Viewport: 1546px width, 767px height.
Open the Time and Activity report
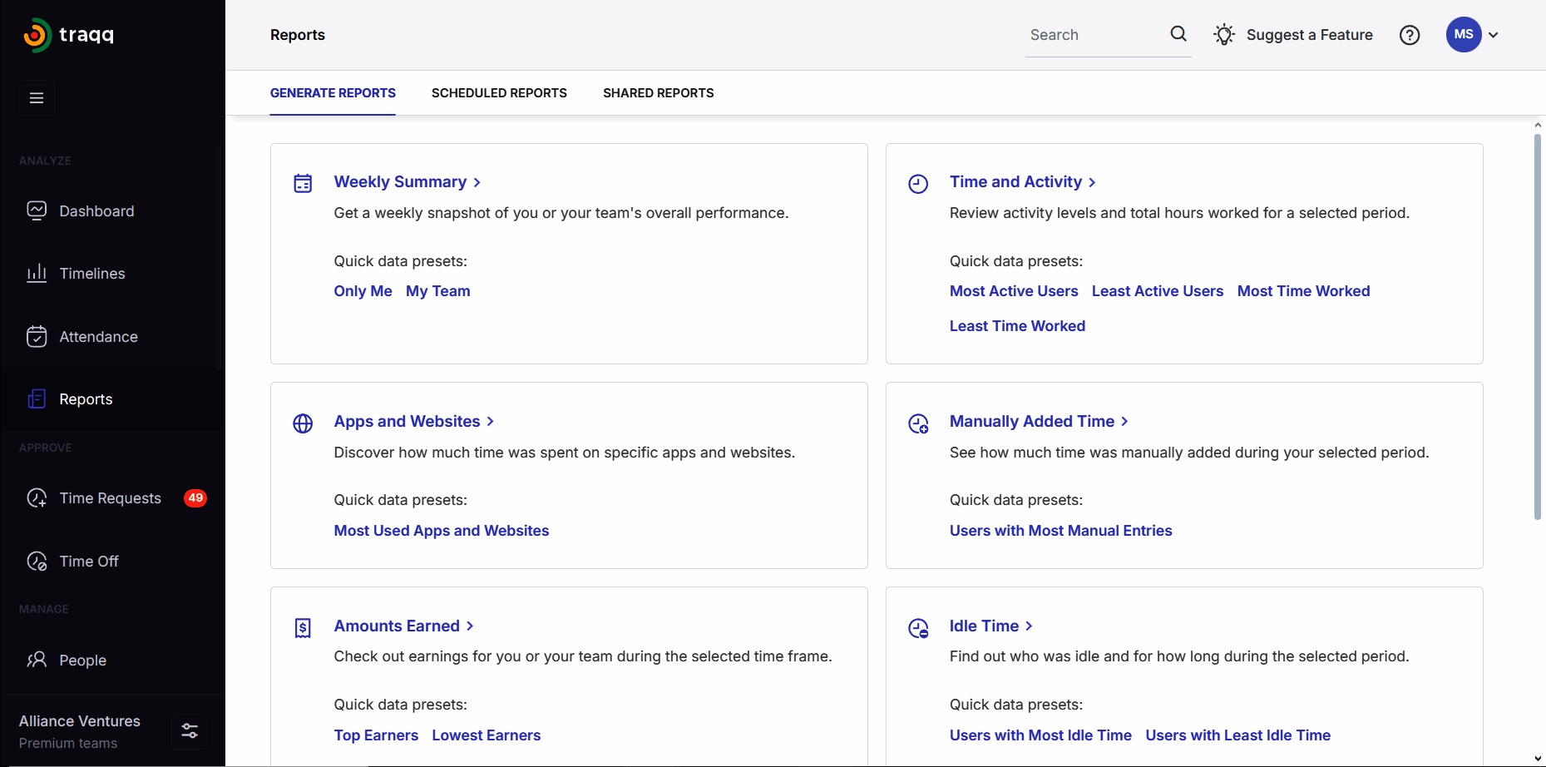(1015, 182)
